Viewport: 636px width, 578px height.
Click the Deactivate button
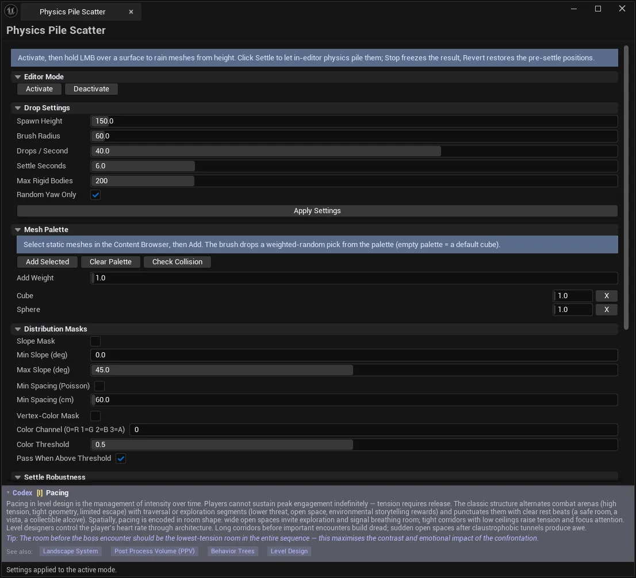(x=91, y=88)
